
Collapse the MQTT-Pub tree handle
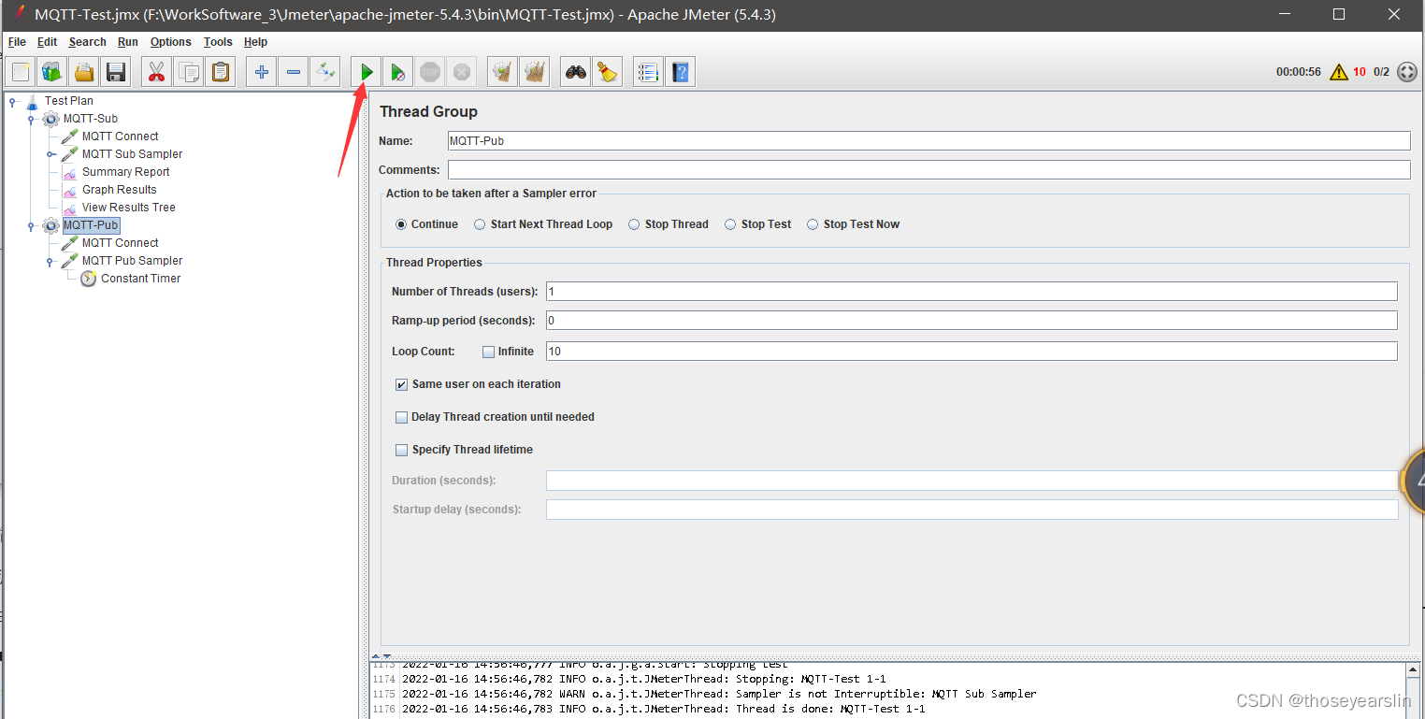31,225
